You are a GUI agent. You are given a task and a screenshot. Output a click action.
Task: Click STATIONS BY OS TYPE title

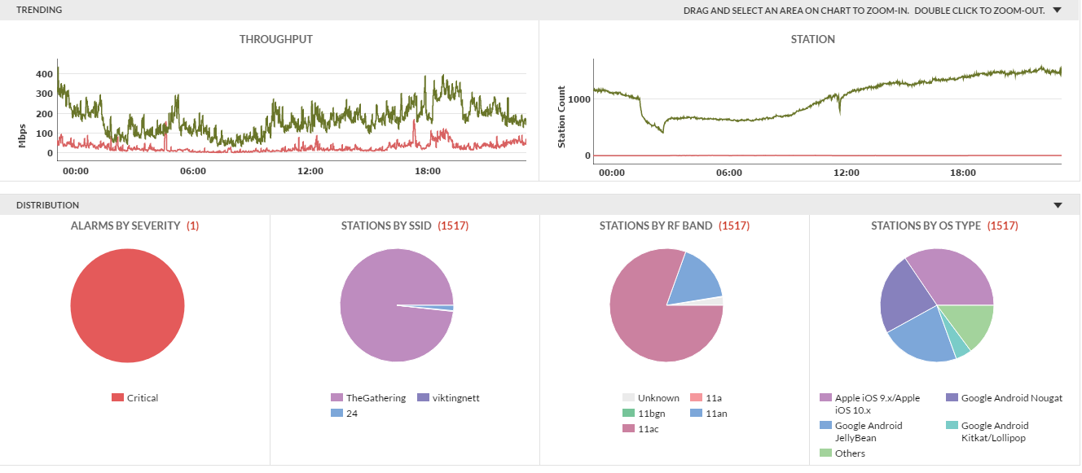pyautogui.click(x=926, y=226)
